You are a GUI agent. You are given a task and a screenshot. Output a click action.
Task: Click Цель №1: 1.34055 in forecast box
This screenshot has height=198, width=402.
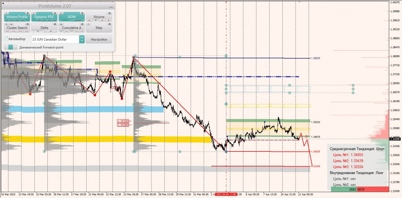pos(348,155)
